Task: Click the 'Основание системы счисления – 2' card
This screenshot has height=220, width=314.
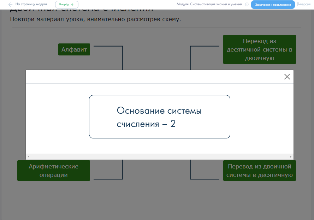Action: (x=160, y=117)
